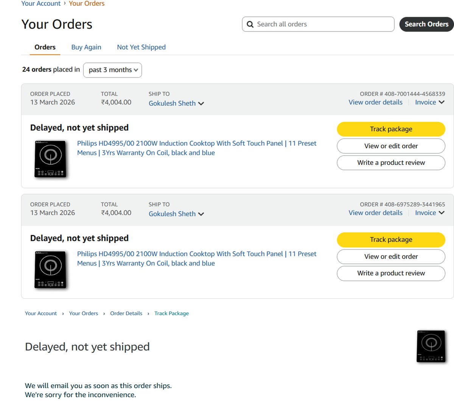Write a product review in order 408-7001444-4568339
The width and height of the screenshot is (454, 406).
pyautogui.click(x=391, y=163)
